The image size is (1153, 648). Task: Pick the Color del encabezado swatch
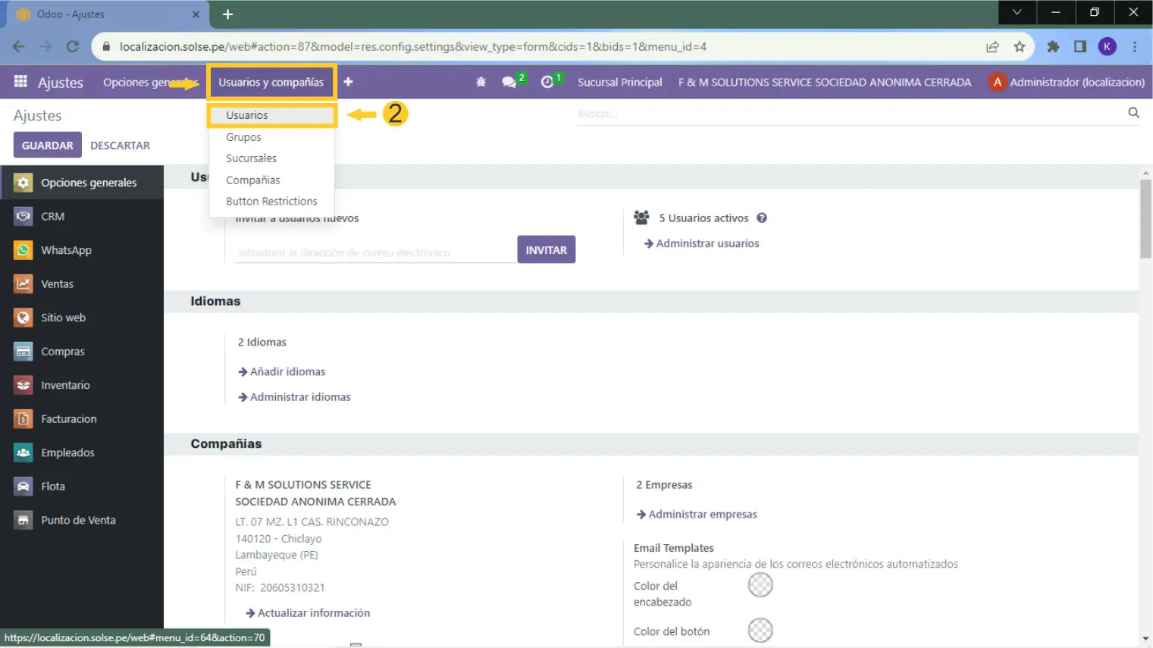point(760,585)
